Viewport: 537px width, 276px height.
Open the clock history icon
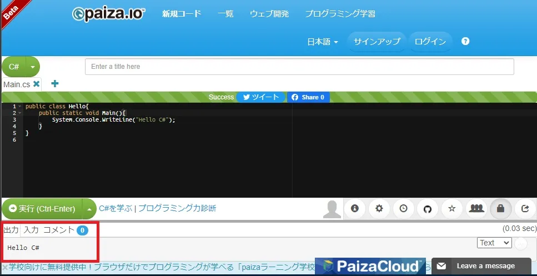point(403,209)
